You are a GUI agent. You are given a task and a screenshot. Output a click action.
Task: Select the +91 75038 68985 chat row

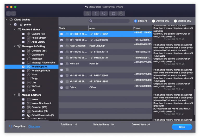tap(105, 40)
